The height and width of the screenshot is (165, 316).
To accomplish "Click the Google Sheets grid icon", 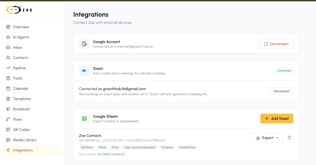I will click(84, 119).
